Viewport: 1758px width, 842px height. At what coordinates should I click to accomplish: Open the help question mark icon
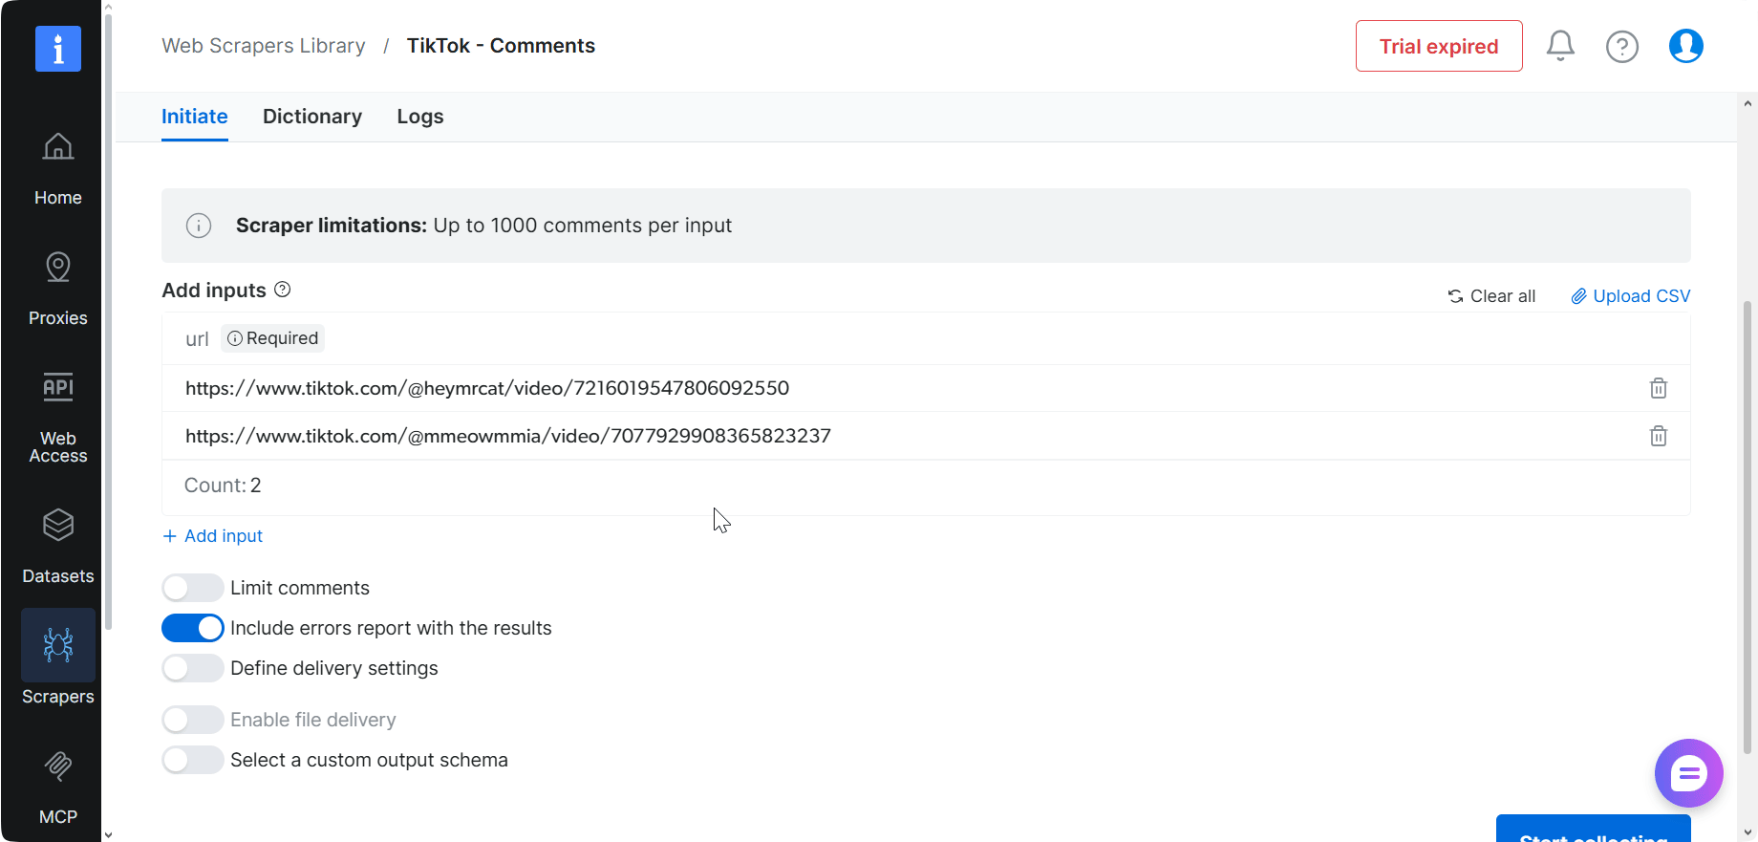1622,46
